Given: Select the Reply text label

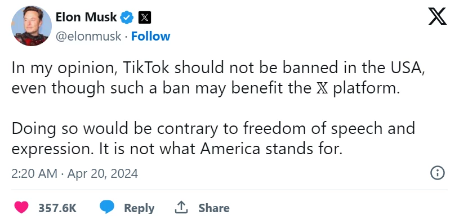Looking at the screenshot, I should coord(139,208).
